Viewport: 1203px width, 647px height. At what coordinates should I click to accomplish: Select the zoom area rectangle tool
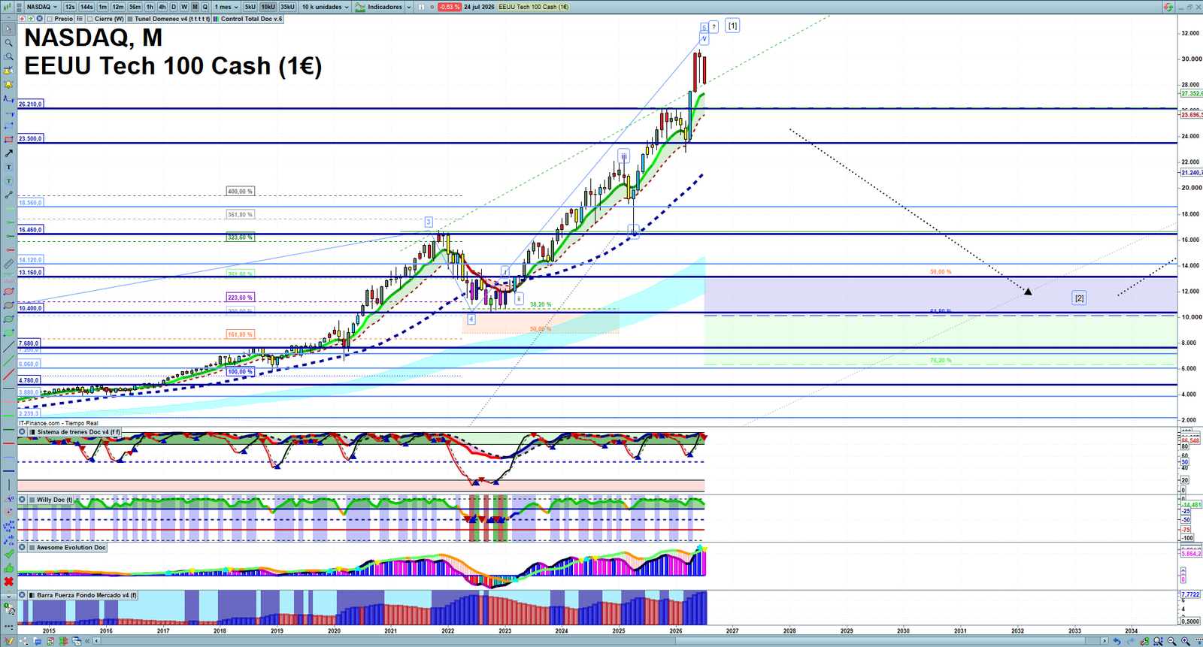point(9,56)
